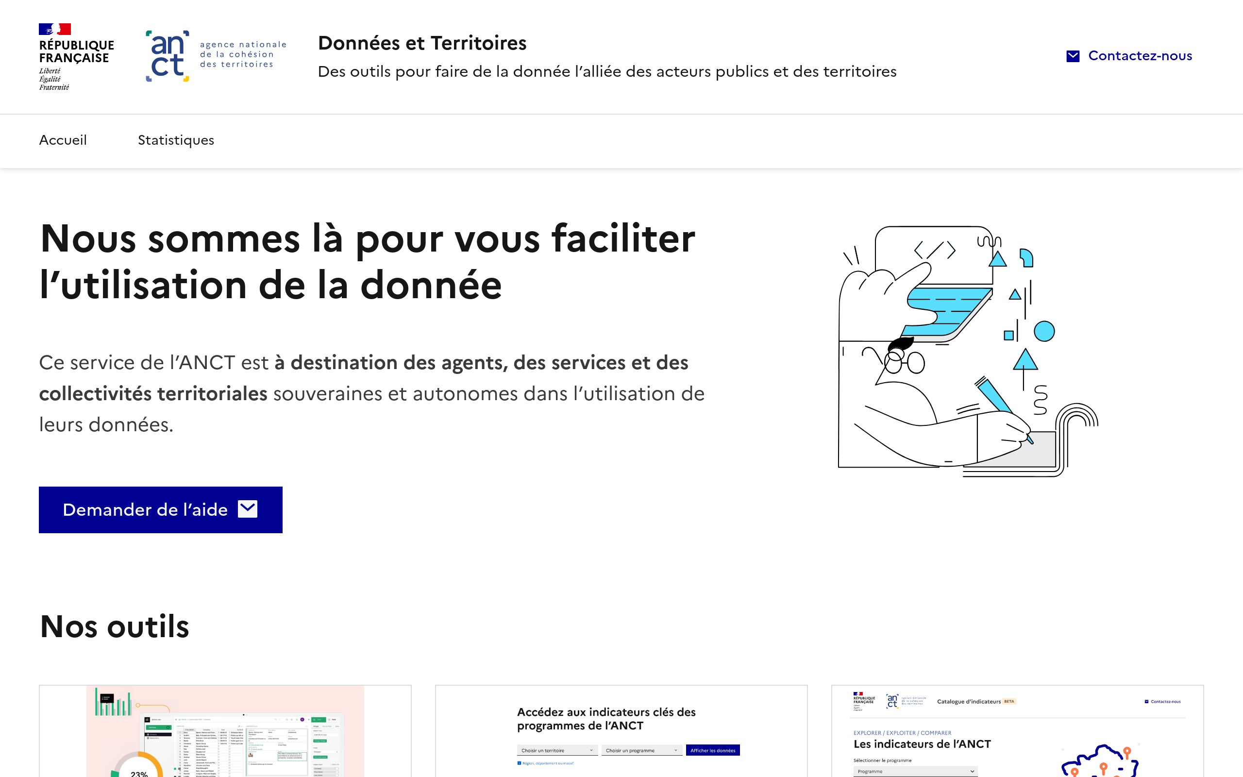Viewport: 1243px width, 777px height.
Task: Click the data illustration image
Action: coord(968,352)
